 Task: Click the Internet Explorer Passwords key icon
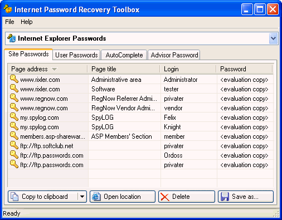pos(12,38)
